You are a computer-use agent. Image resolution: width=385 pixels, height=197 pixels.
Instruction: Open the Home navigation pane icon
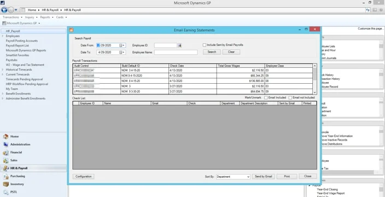pos(6,137)
